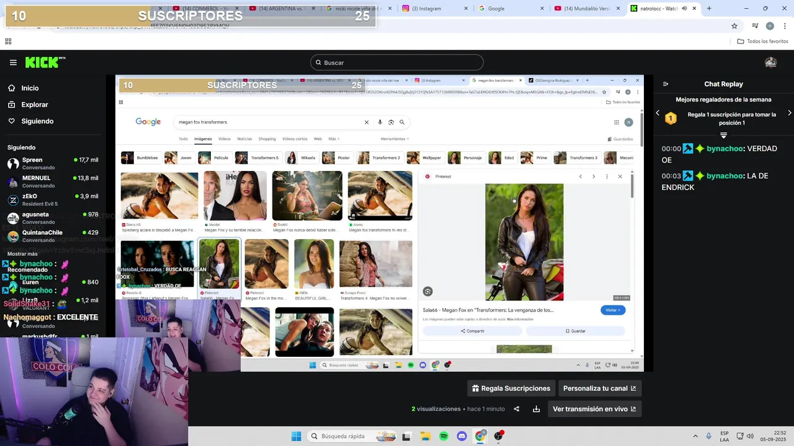794x446 pixels.
Task: Click the taskbar Búsqueda rápida box
Action: tap(352, 436)
